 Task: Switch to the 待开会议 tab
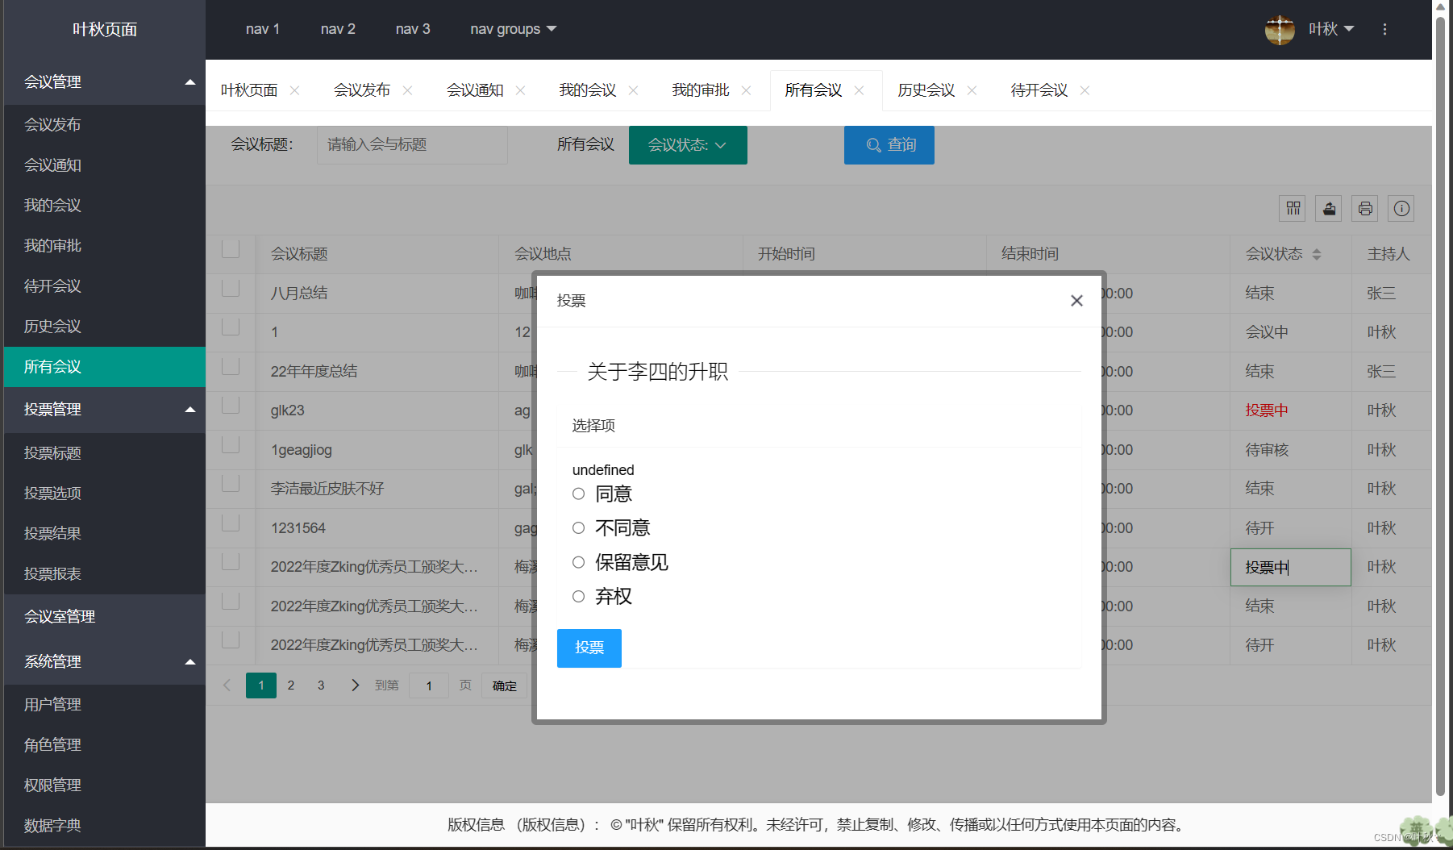[x=1039, y=90]
